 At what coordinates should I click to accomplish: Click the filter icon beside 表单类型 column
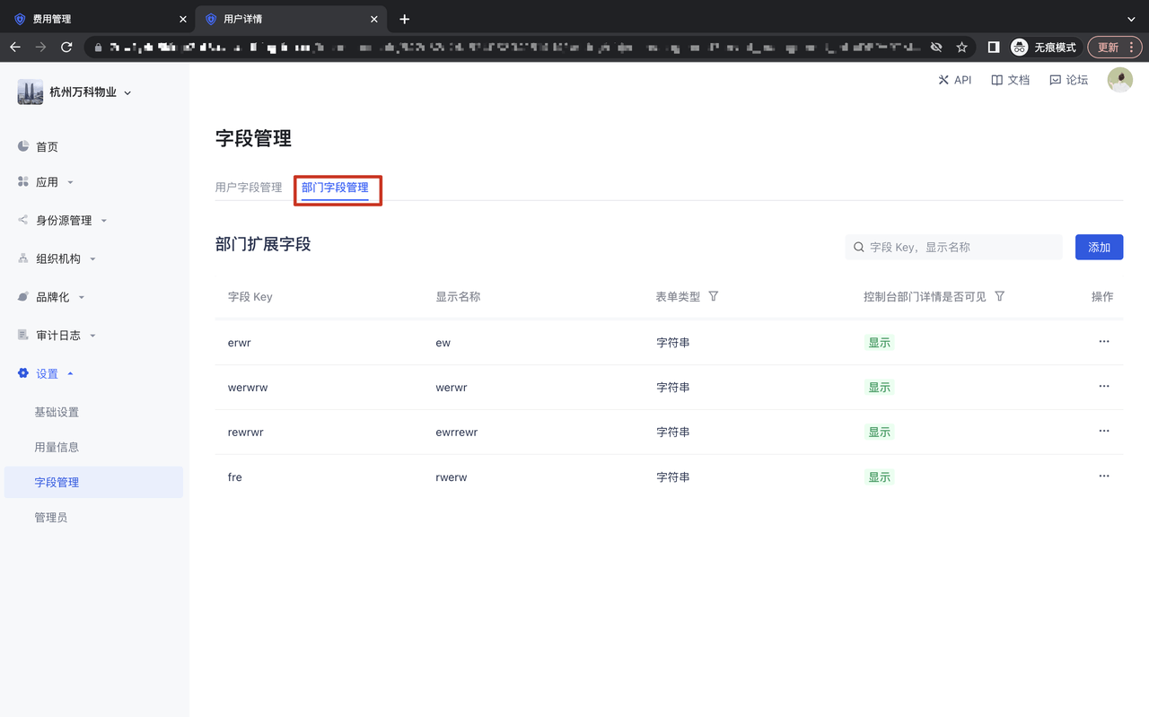(714, 296)
